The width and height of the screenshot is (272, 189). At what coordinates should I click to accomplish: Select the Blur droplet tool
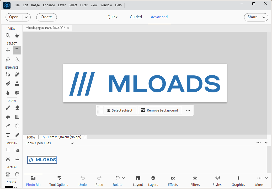point(8,93)
